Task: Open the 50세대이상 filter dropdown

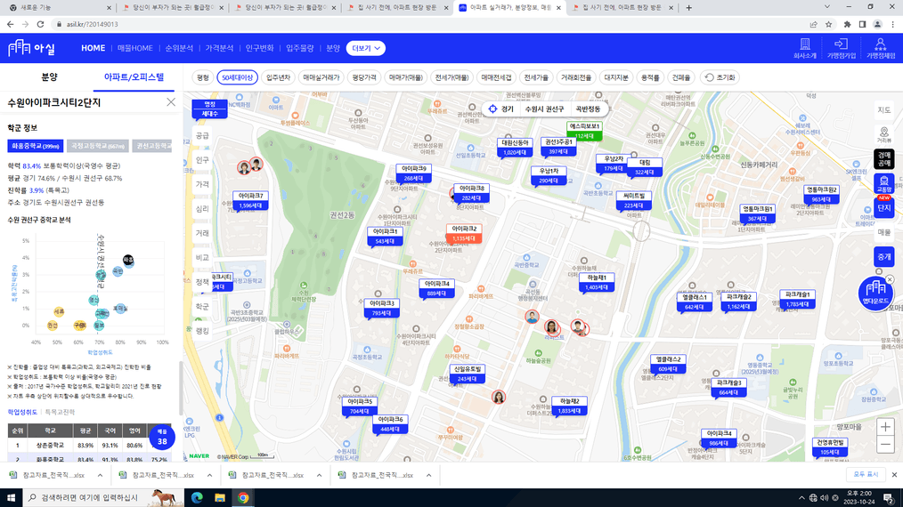Action: (237, 77)
